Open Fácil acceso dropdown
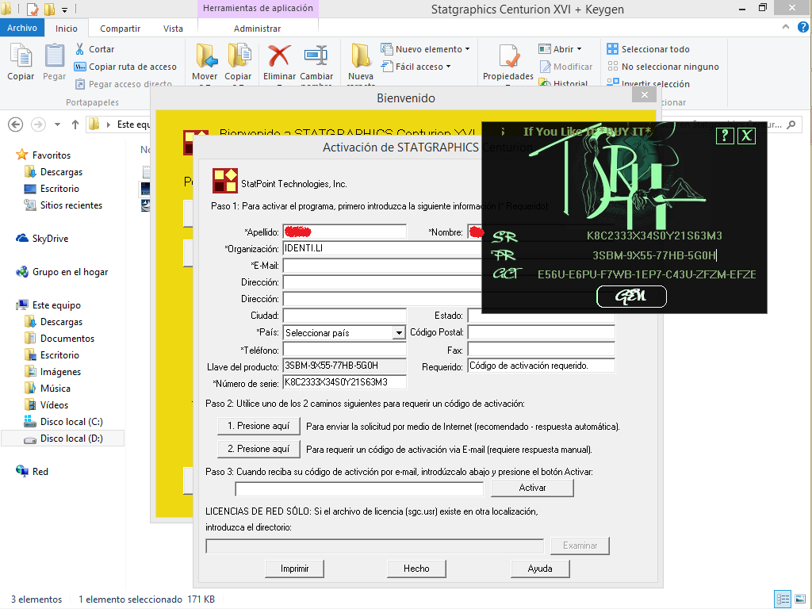This screenshot has width=812, height=609. click(416, 67)
